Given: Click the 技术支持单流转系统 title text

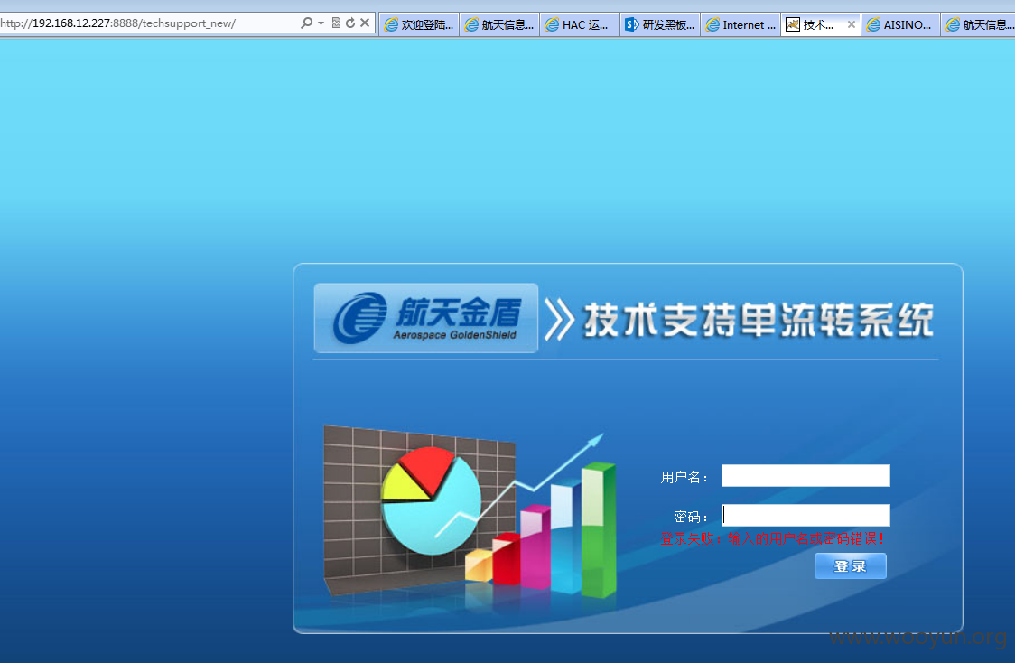Looking at the screenshot, I should 758,320.
